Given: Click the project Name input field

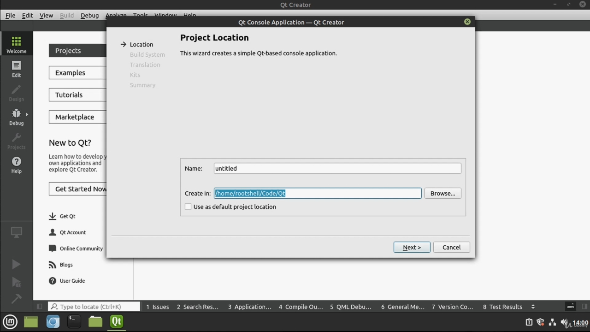Looking at the screenshot, I should coord(337,168).
